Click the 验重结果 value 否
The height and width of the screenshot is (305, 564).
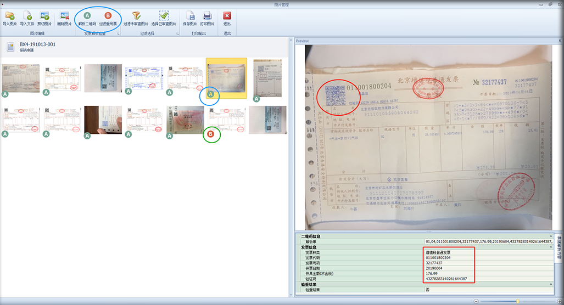pos(427,290)
